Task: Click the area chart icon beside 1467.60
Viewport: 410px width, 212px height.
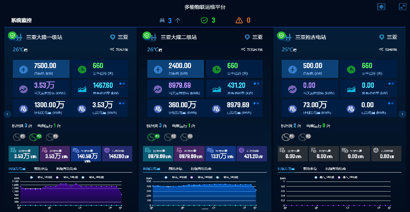Action: [82, 89]
